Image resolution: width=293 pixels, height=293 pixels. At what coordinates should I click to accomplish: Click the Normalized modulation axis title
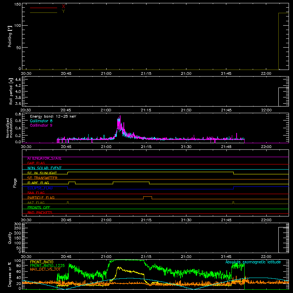coord(9,128)
